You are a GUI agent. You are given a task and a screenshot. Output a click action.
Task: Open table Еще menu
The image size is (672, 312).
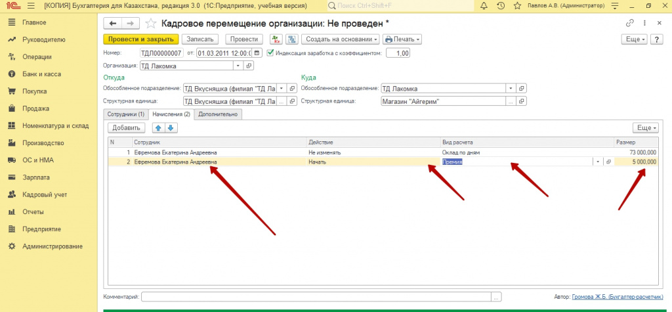point(646,127)
